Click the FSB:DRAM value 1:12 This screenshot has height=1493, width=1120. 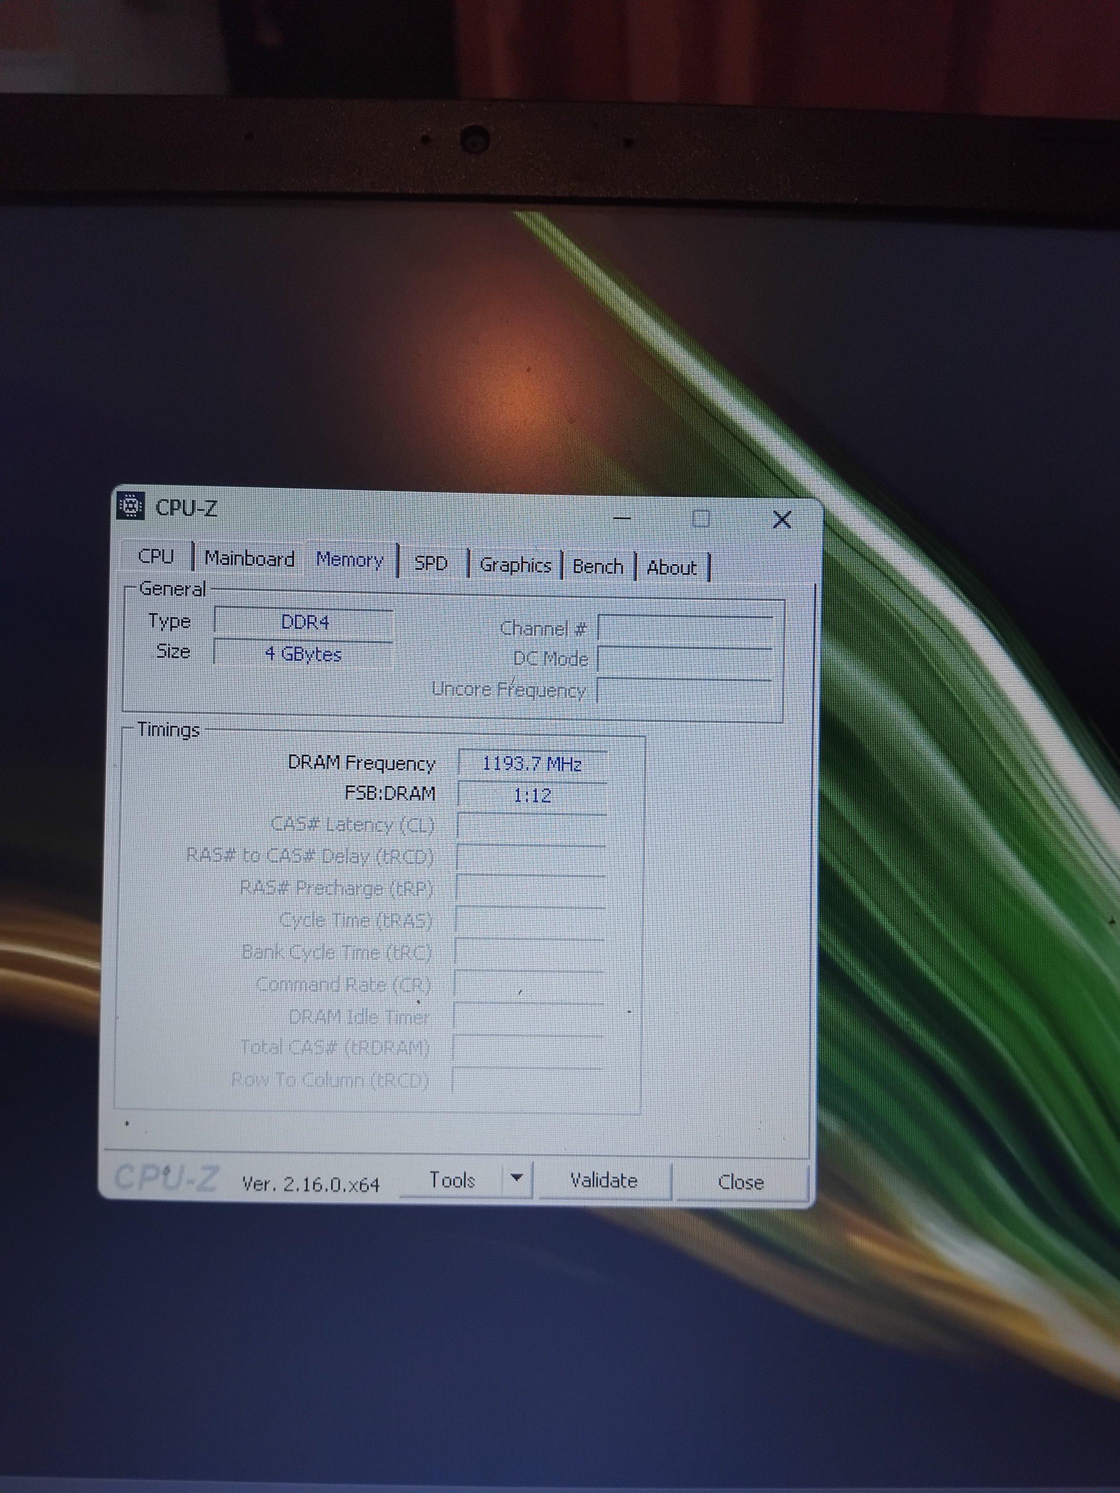click(532, 795)
